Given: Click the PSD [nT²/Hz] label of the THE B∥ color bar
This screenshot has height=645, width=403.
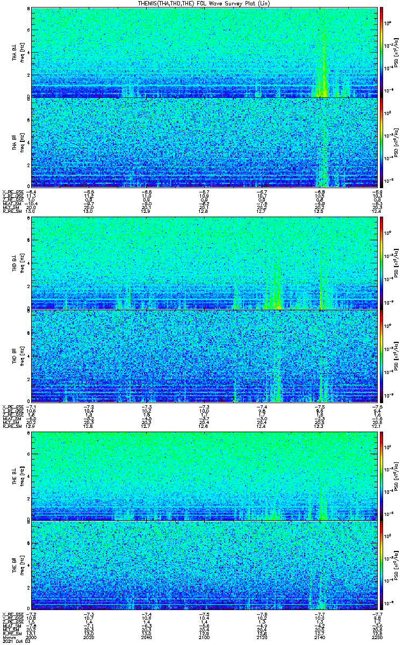Looking at the screenshot, I should (x=395, y=566).
